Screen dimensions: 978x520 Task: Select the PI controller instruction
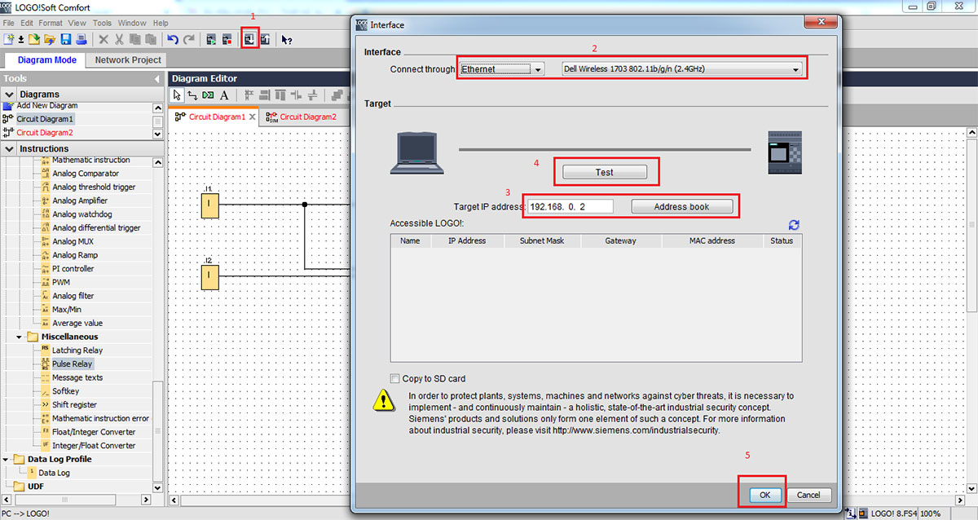click(x=73, y=269)
